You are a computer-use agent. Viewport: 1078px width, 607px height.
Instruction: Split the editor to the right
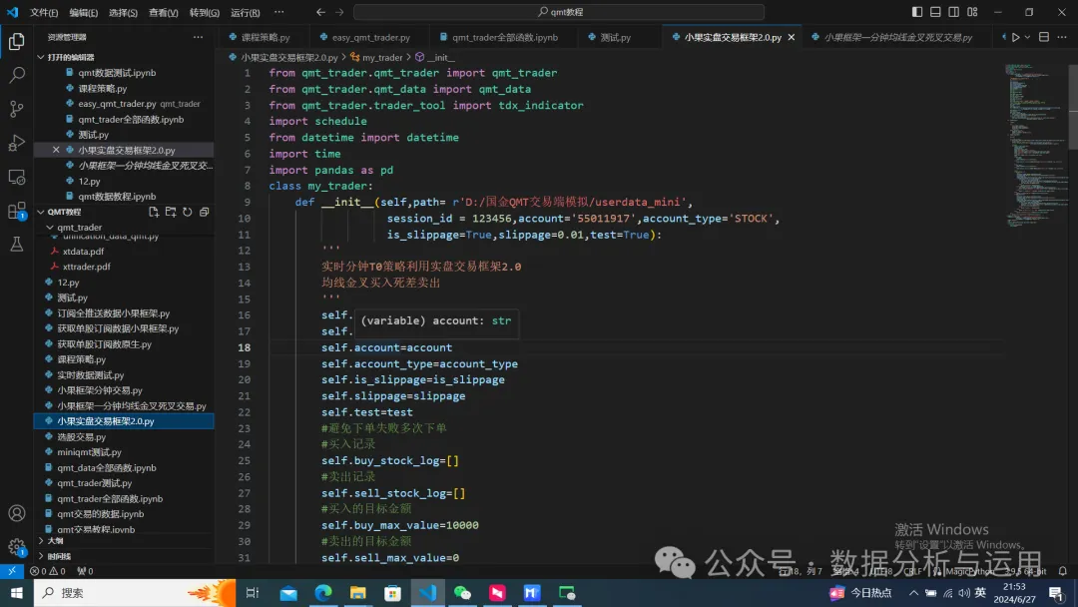click(1044, 37)
